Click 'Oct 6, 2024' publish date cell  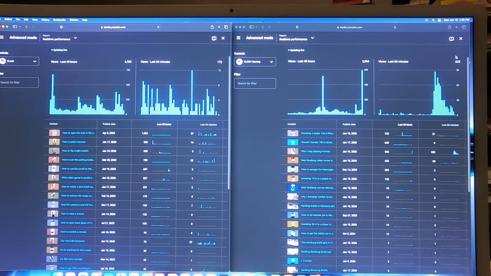click(x=349, y=233)
